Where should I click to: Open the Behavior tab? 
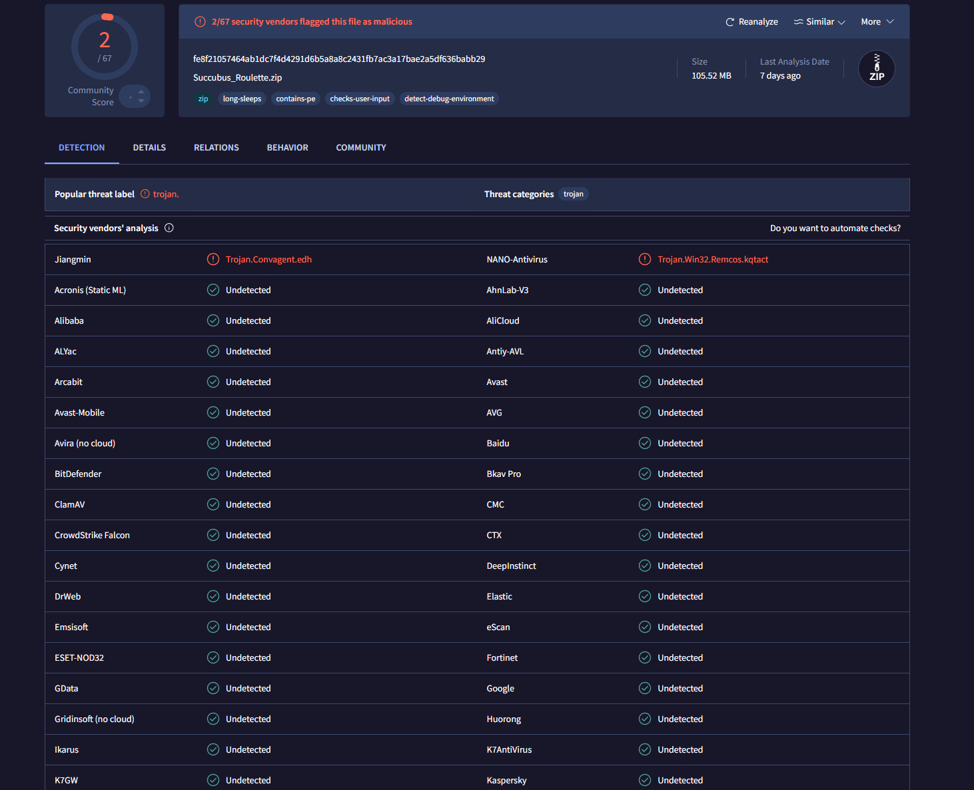tap(287, 147)
